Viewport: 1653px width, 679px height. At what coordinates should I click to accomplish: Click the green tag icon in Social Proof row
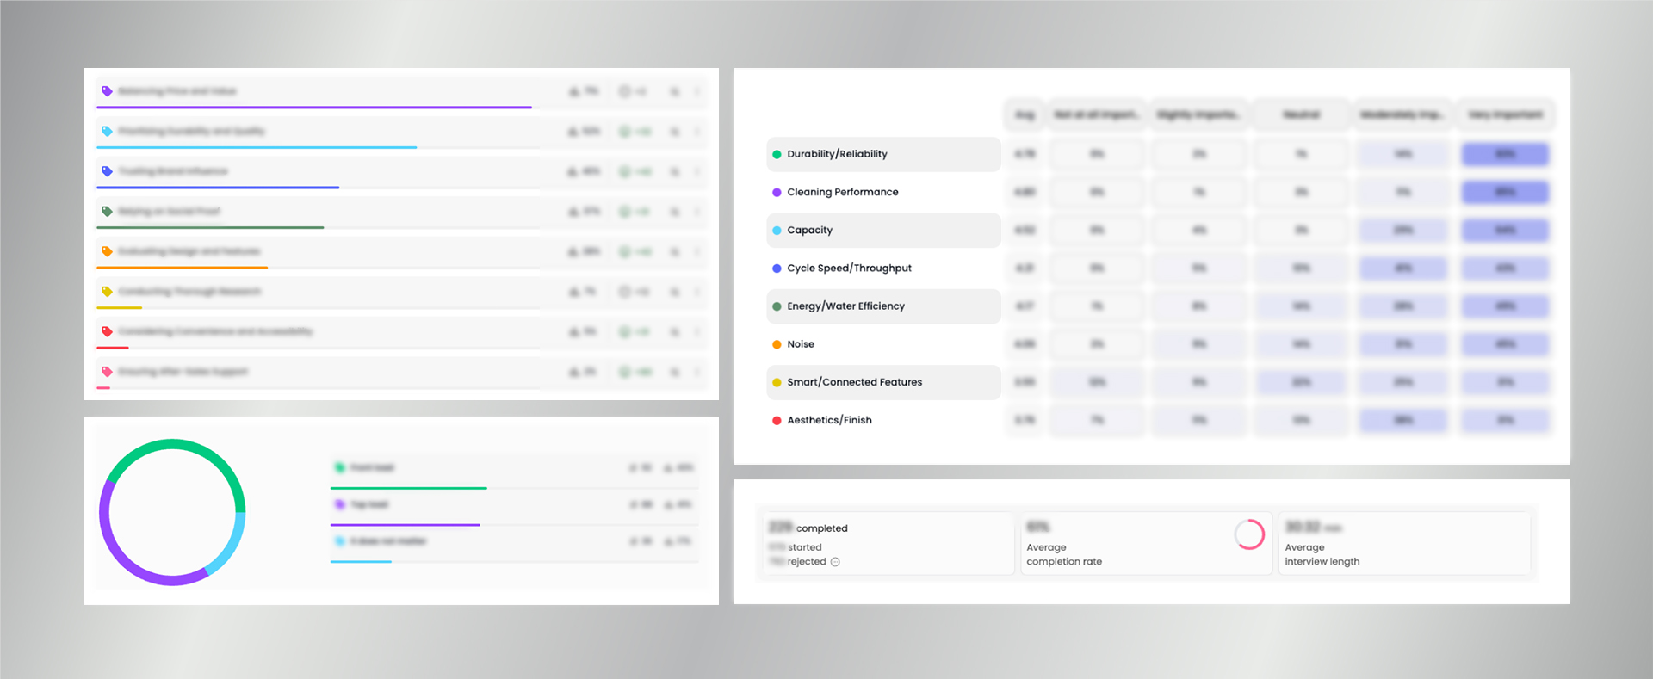click(107, 211)
